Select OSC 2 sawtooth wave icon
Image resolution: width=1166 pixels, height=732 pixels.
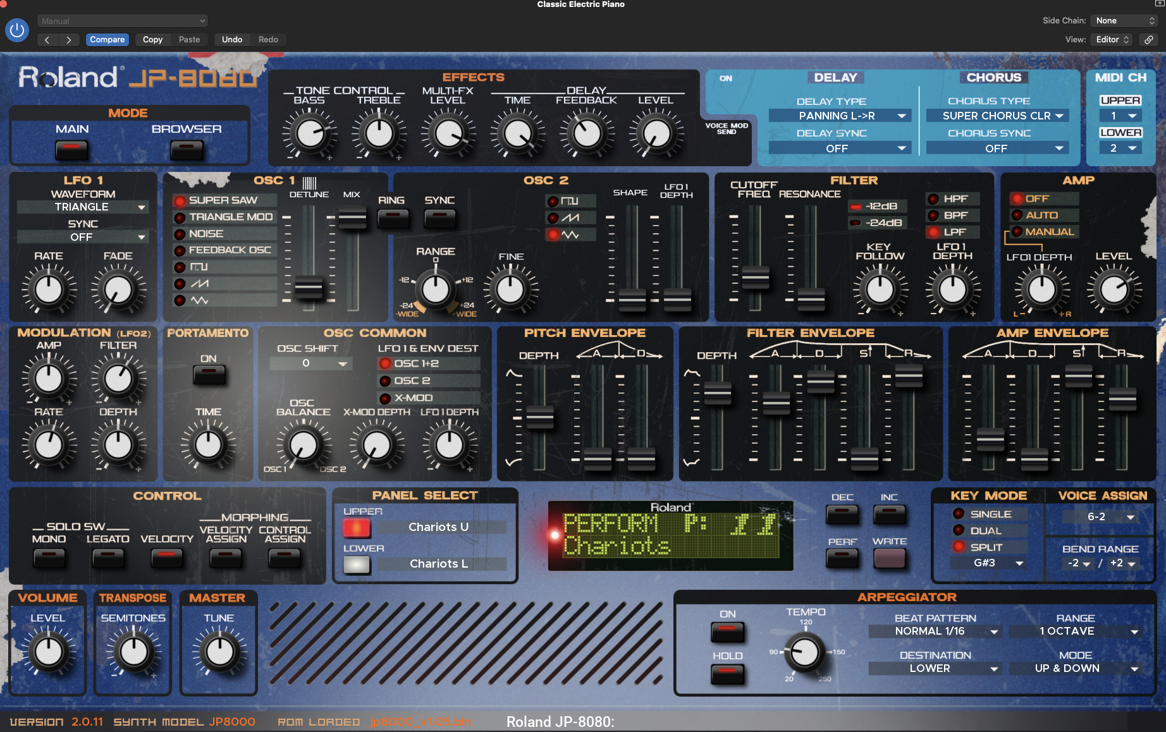[570, 217]
